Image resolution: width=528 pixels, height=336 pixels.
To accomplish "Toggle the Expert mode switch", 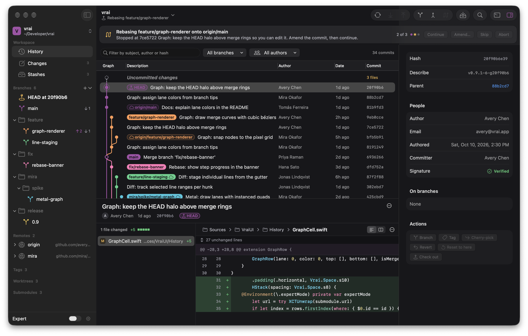I will (75, 319).
